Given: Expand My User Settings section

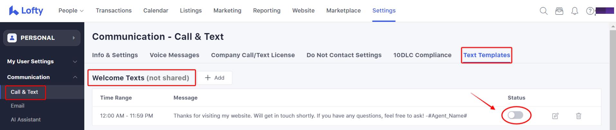Looking at the screenshot, I should (42, 61).
